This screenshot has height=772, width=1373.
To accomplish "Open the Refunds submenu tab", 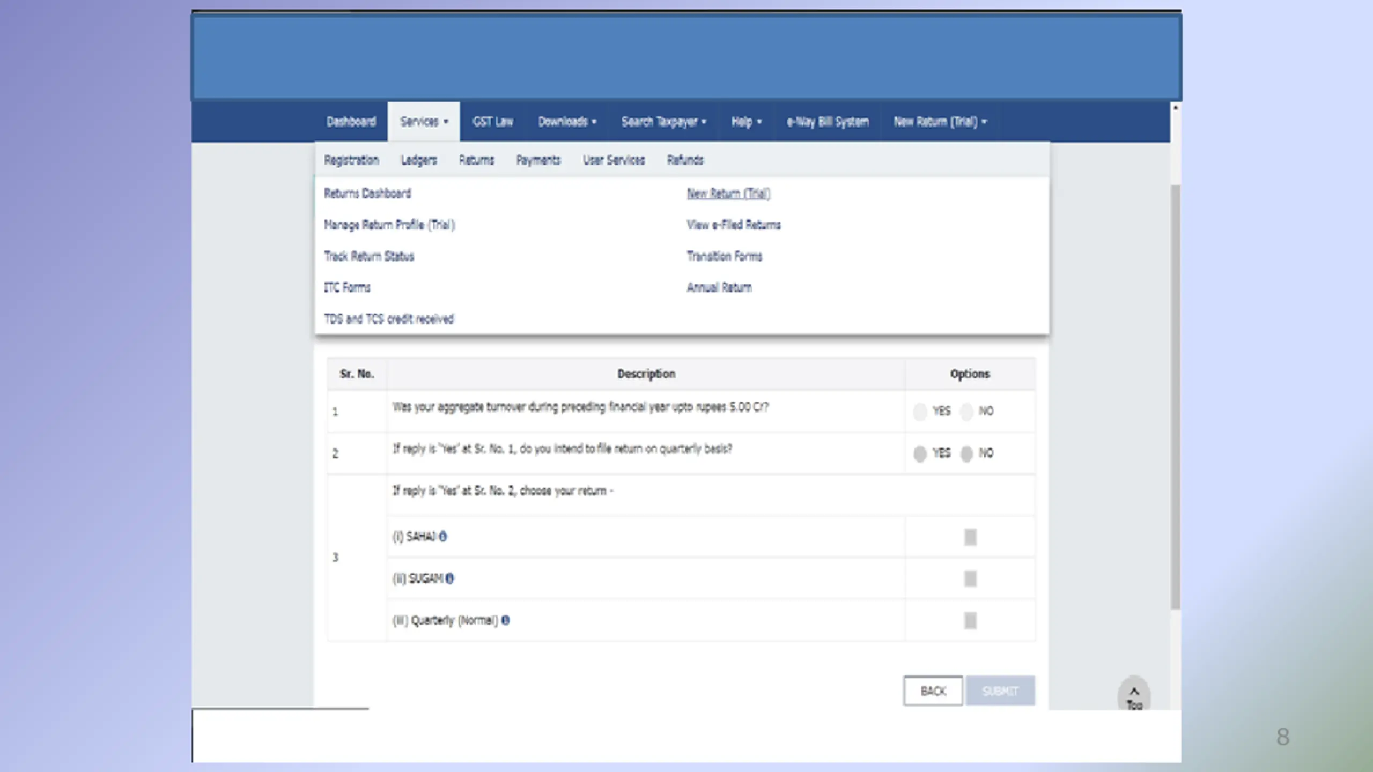I will coord(685,160).
